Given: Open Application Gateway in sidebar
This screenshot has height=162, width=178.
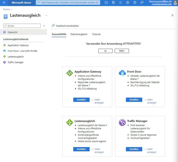Looking at the screenshot, I should (x=18, y=45).
